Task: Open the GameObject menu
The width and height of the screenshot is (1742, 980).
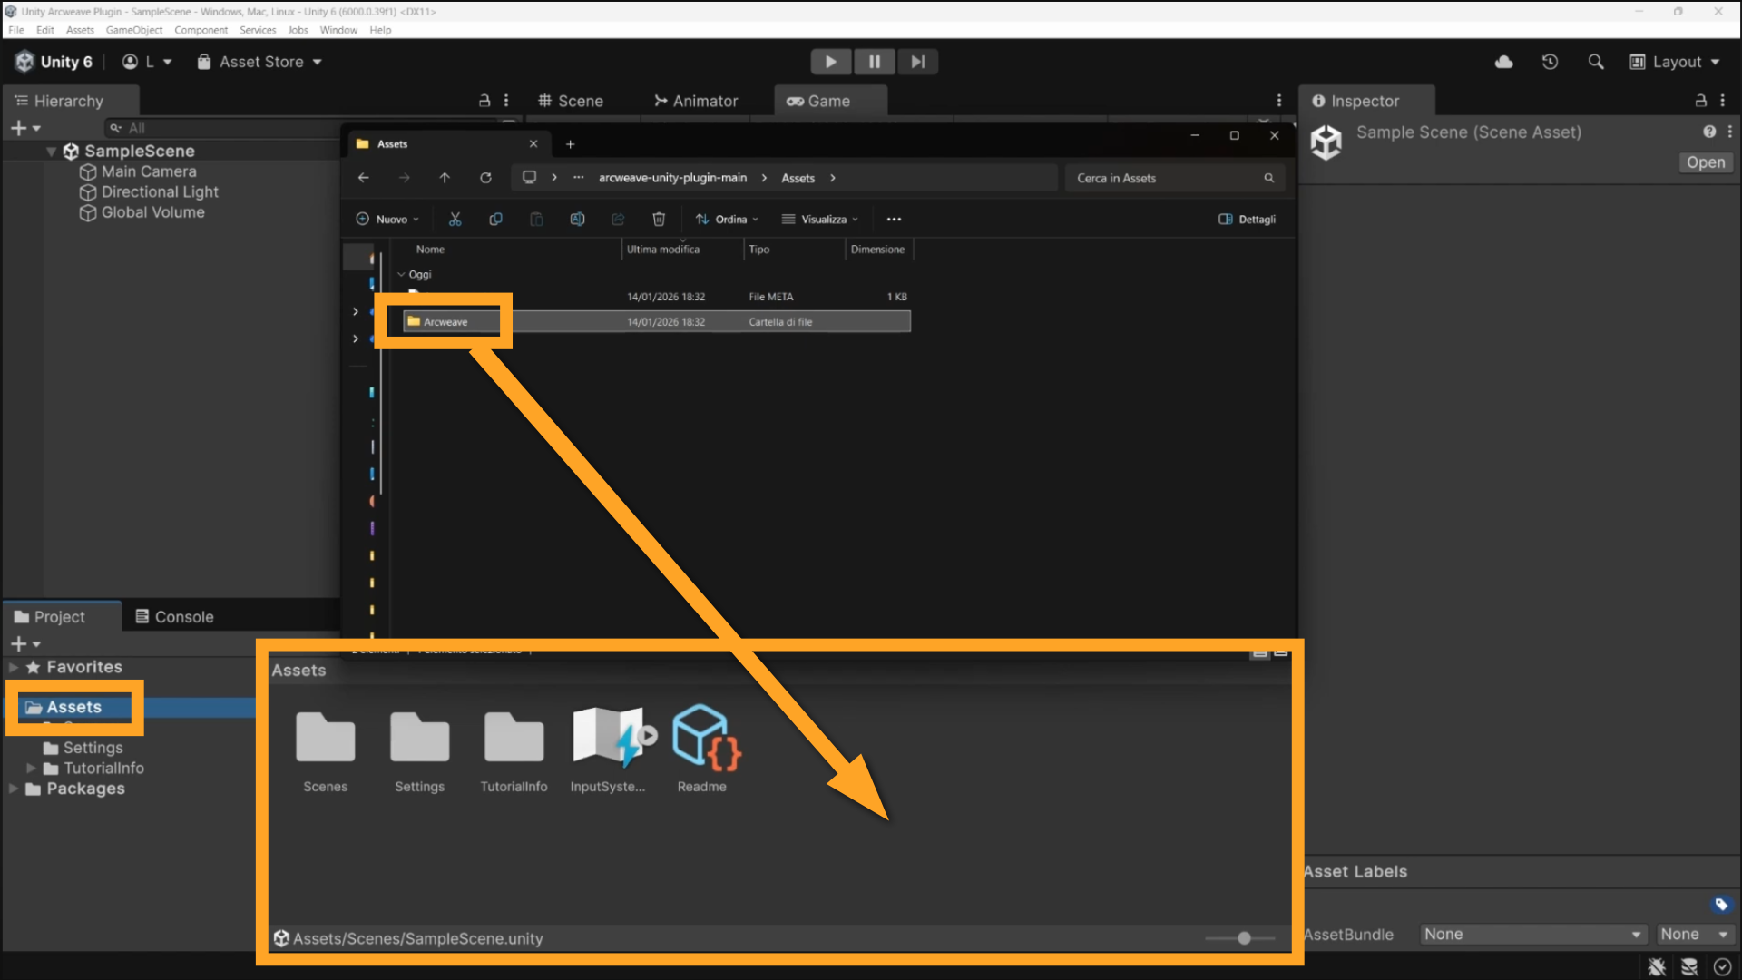Action: coord(134,30)
